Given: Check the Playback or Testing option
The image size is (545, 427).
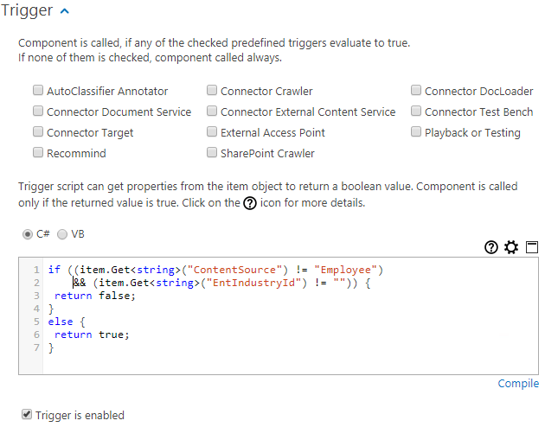Looking at the screenshot, I should (x=416, y=132).
